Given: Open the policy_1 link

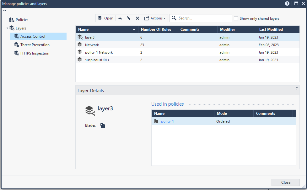Looking at the screenshot, I should (x=167, y=121).
